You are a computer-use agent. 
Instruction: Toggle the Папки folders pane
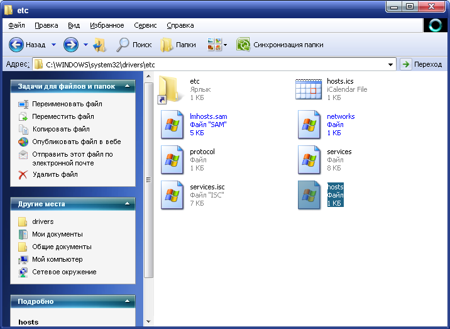pyautogui.click(x=178, y=45)
